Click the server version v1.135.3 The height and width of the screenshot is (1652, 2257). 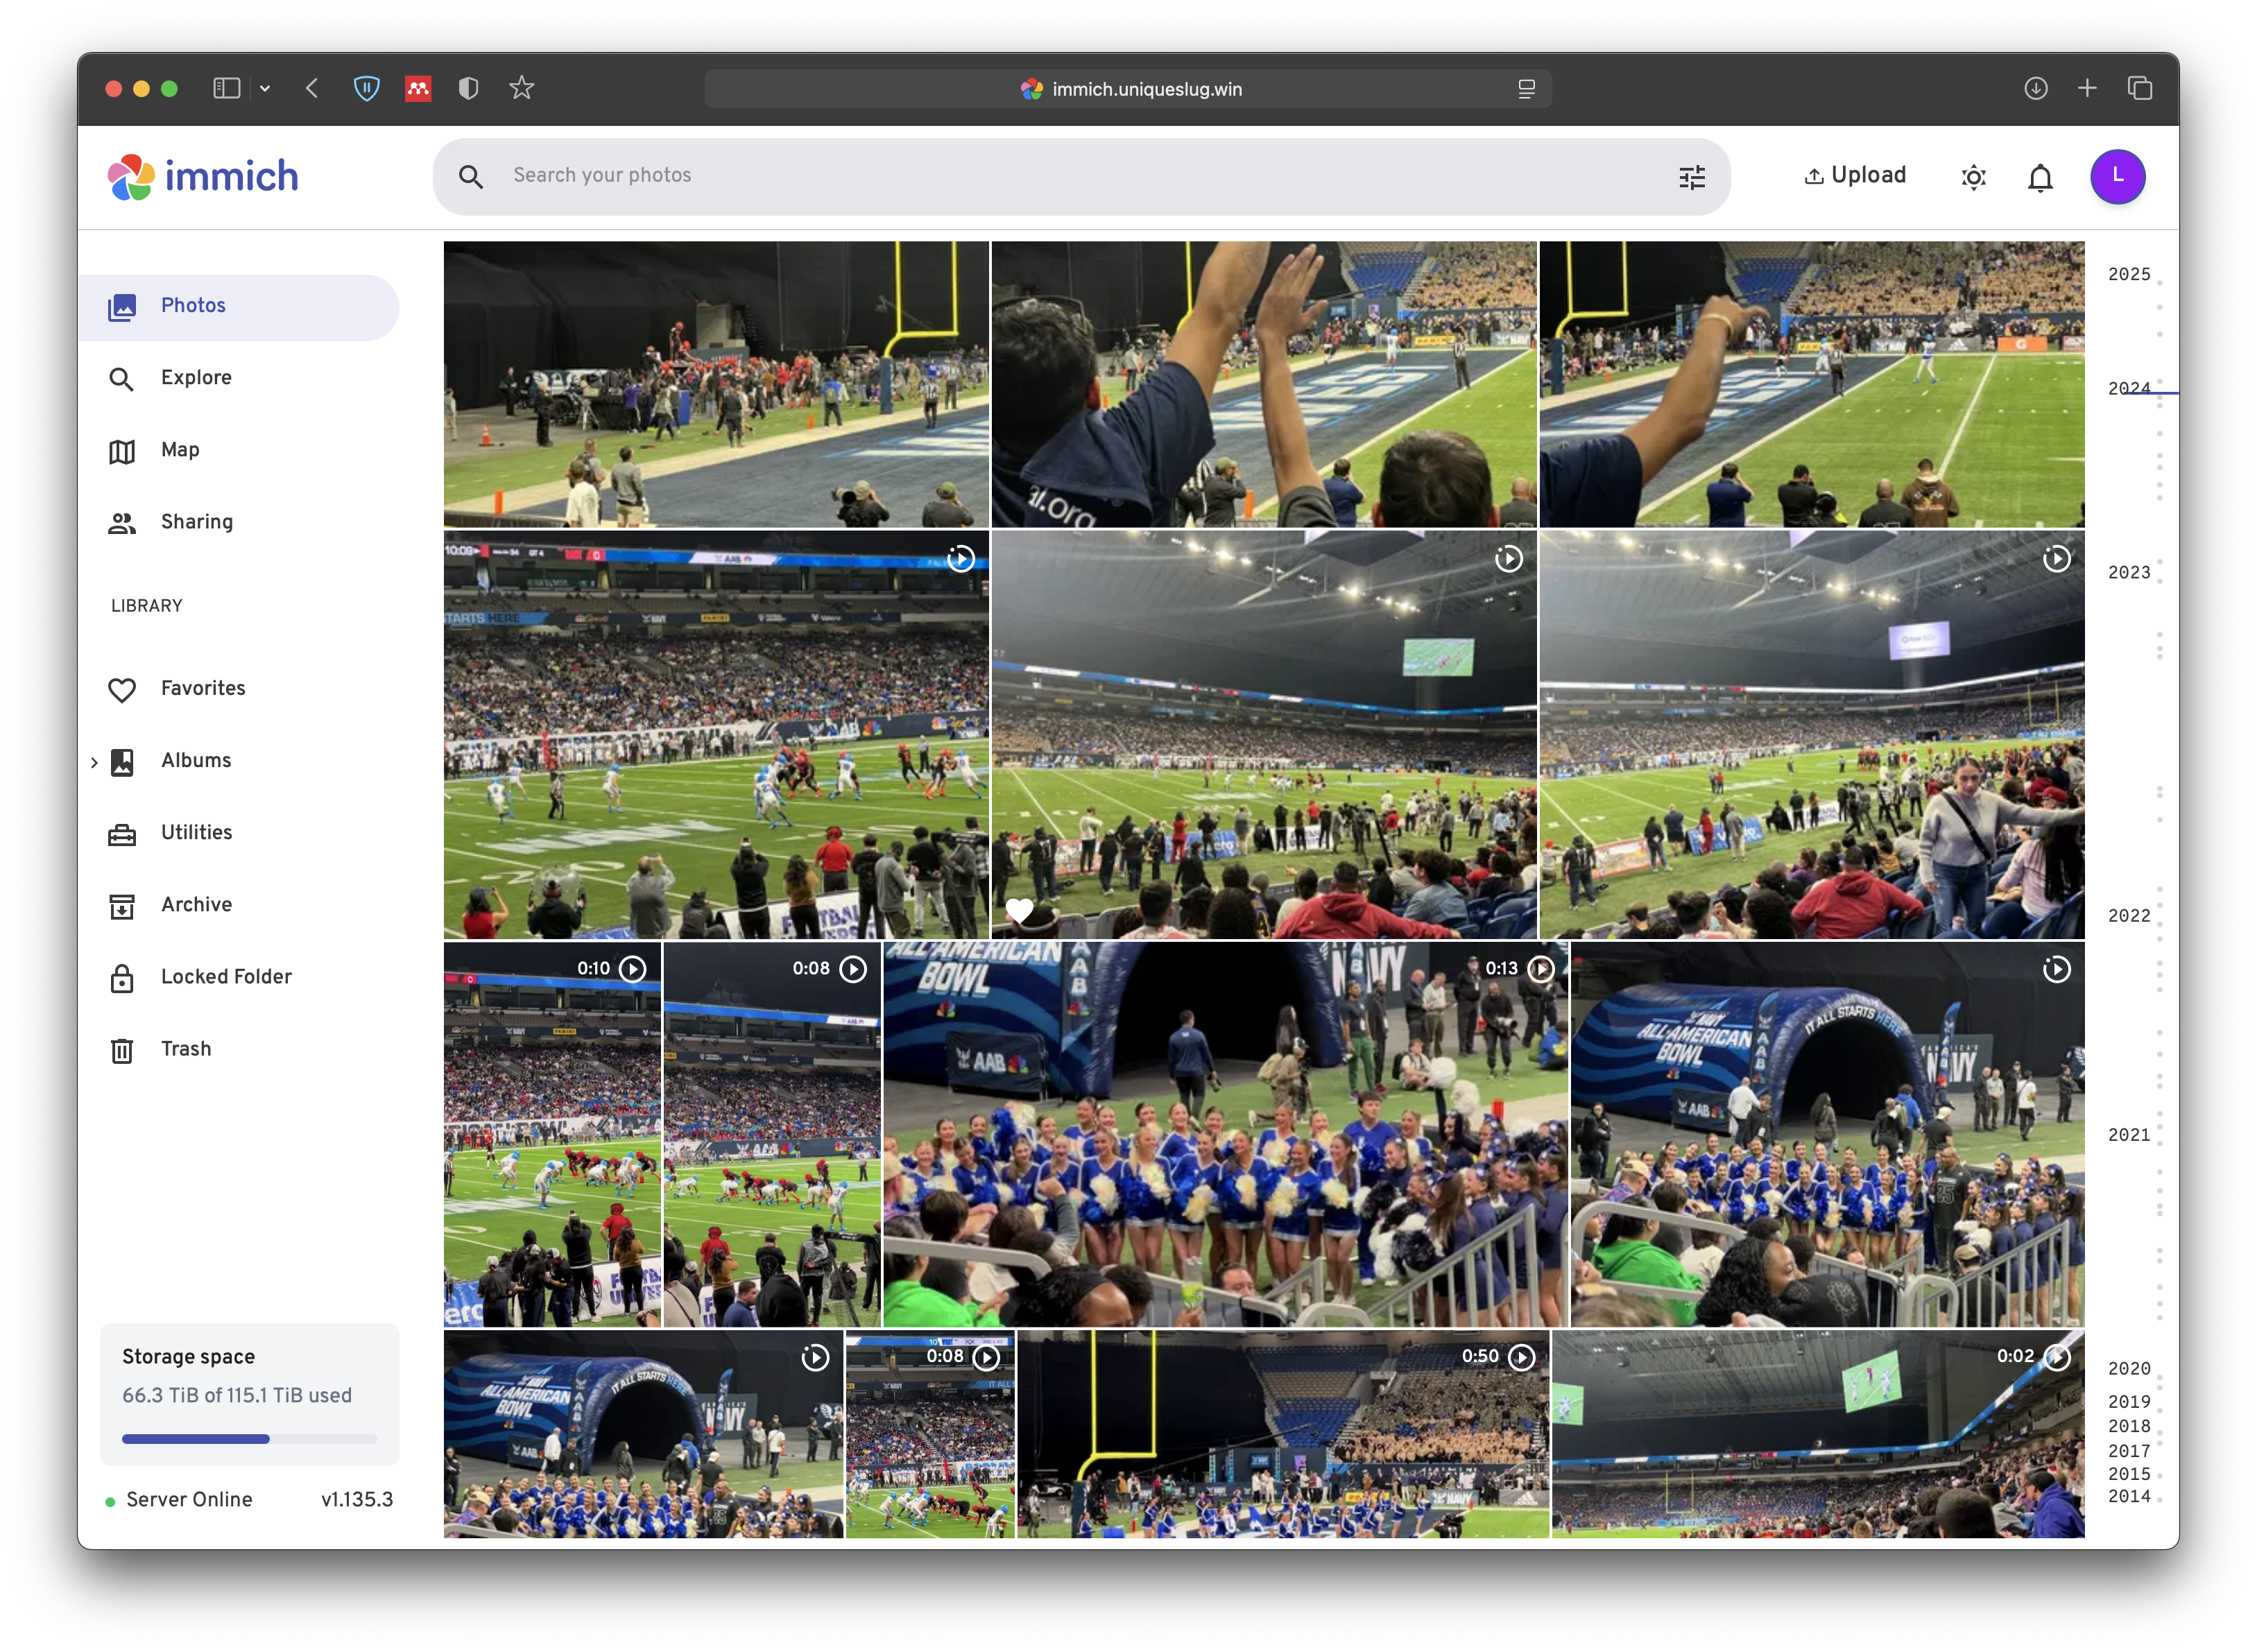point(357,1500)
